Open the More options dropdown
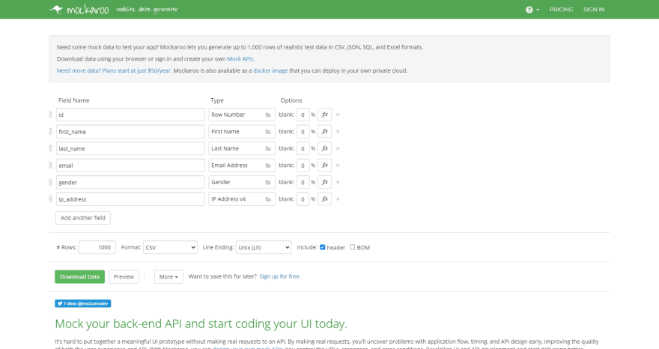Viewport: 659px width, 349px height. (168, 276)
